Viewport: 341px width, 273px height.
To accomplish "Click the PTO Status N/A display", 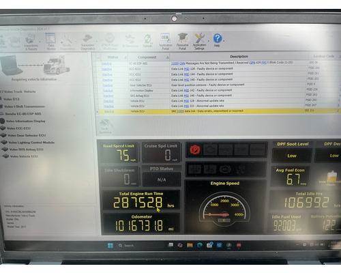I will point(162,179).
